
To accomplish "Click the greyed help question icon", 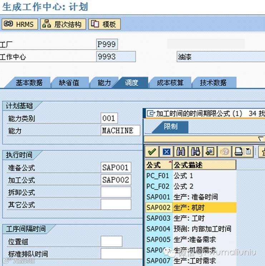I will pyautogui.click(x=224, y=152).
